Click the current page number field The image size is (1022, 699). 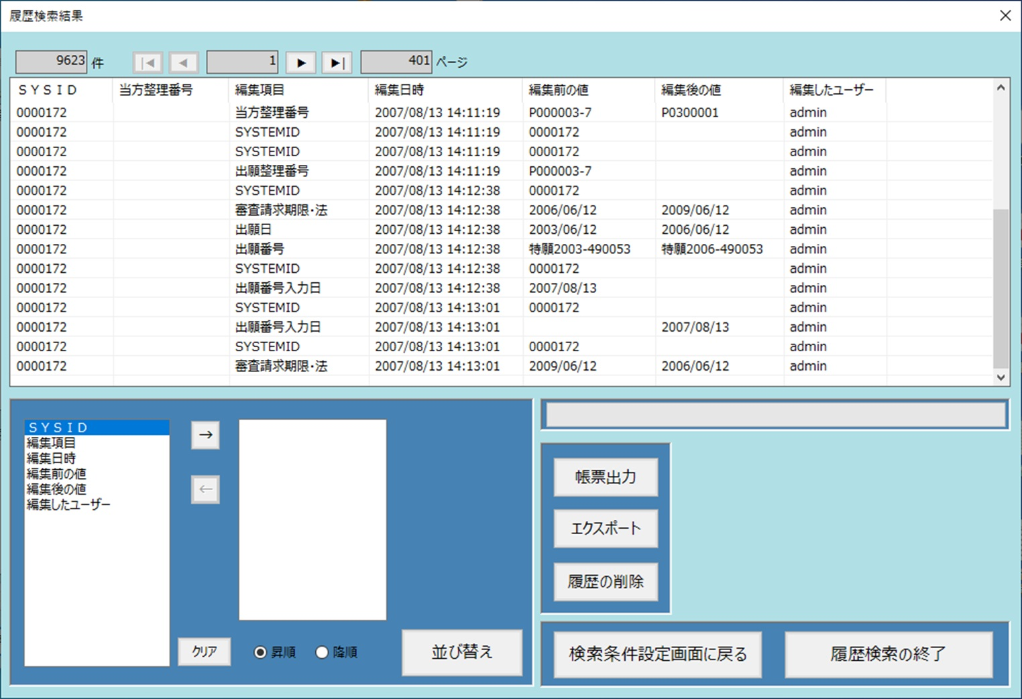click(242, 62)
